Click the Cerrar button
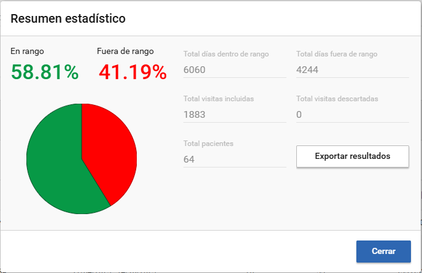 click(x=383, y=251)
